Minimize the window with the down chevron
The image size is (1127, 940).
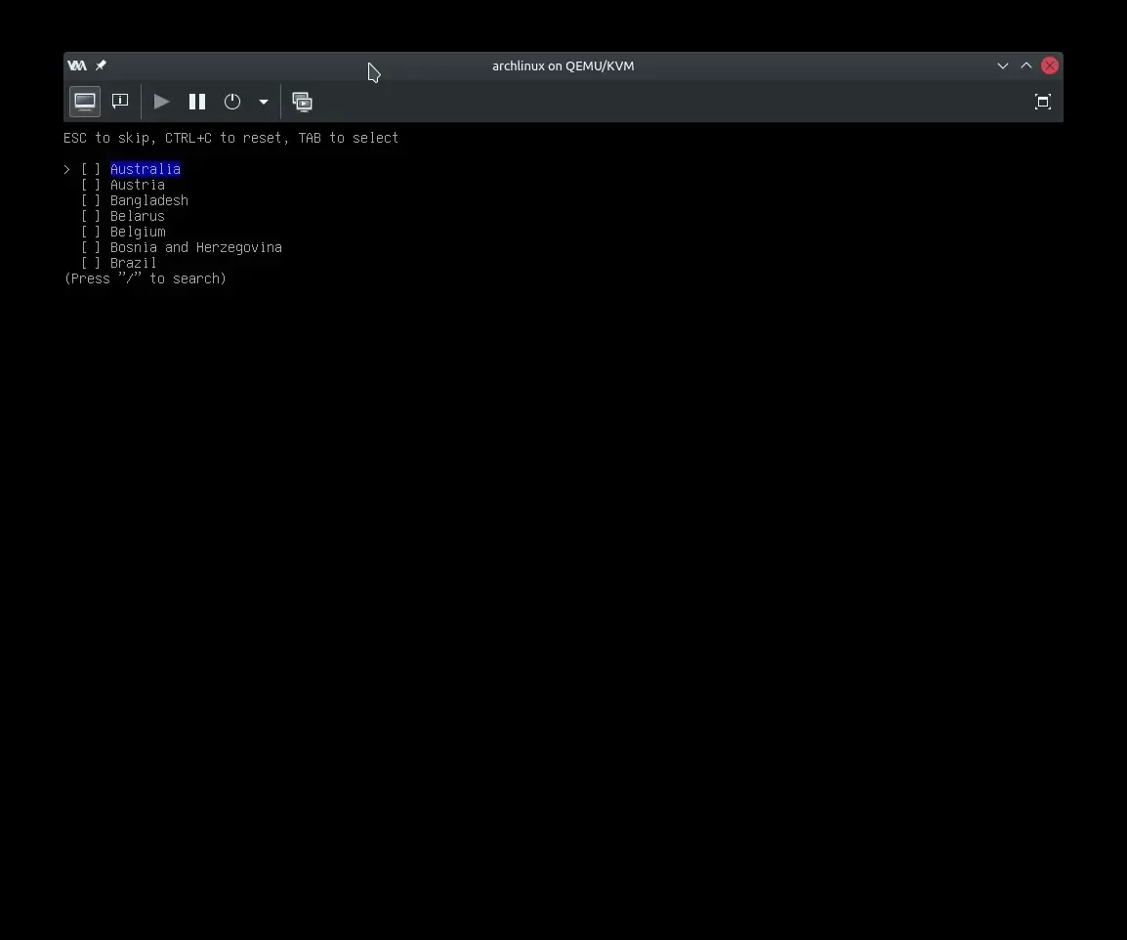tap(1003, 65)
